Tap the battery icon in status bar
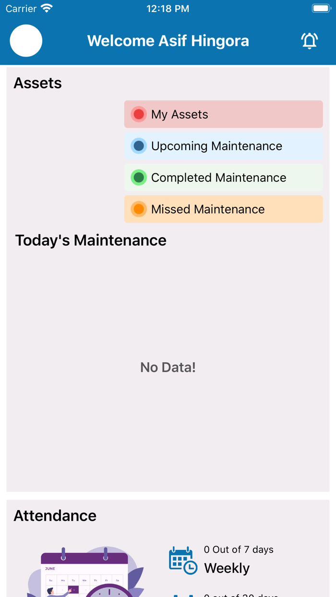Screen dimensions: 336x597 [321, 9]
